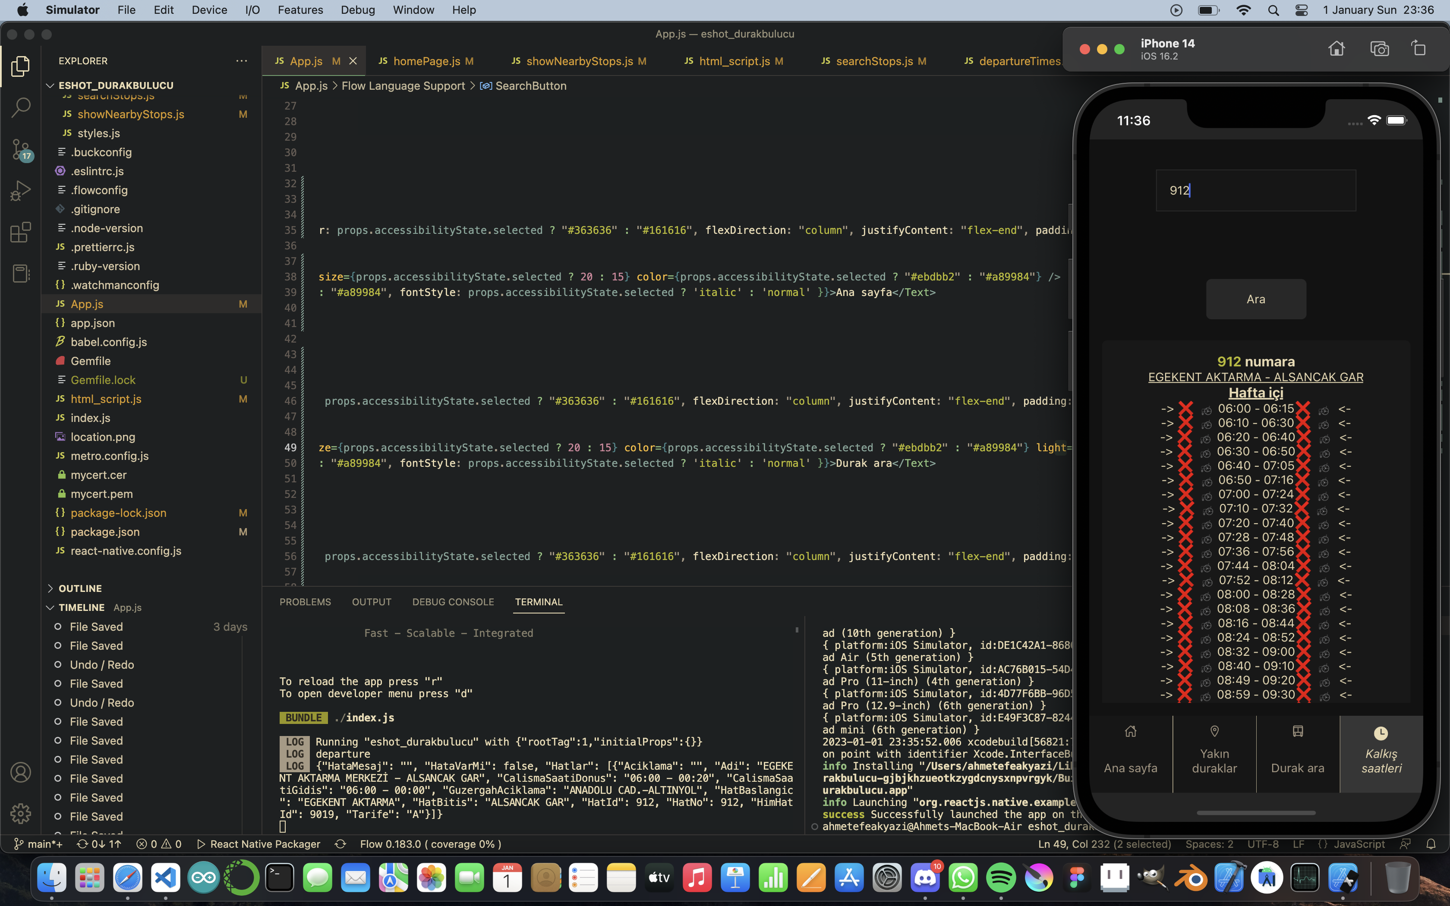This screenshot has width=1450, height=906.
Task: Open Source Control view with 17 badge
Action: click(21, 150)
